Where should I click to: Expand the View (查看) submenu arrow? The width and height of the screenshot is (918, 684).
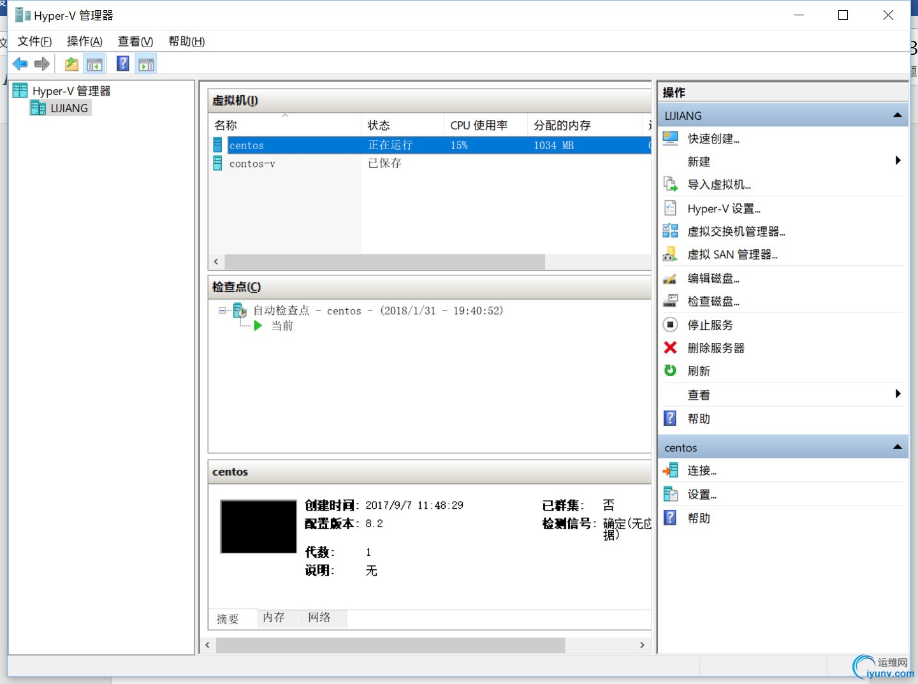(x=898, y=394)
